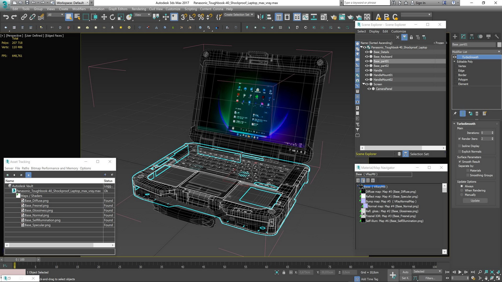Click the Redo arrow in main toolbar
Image resolution: width=502 pixels, height=282 pixels.
click(14, 17)
